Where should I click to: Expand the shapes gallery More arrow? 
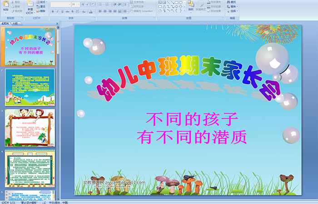[x=184, y=10]
